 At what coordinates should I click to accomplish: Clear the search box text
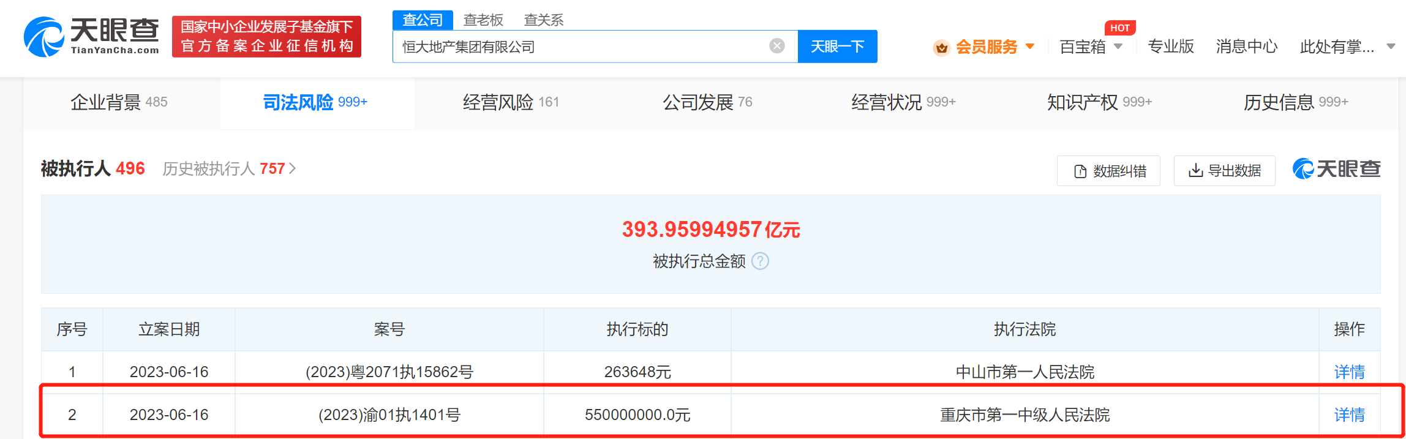(x=777, y=46)
